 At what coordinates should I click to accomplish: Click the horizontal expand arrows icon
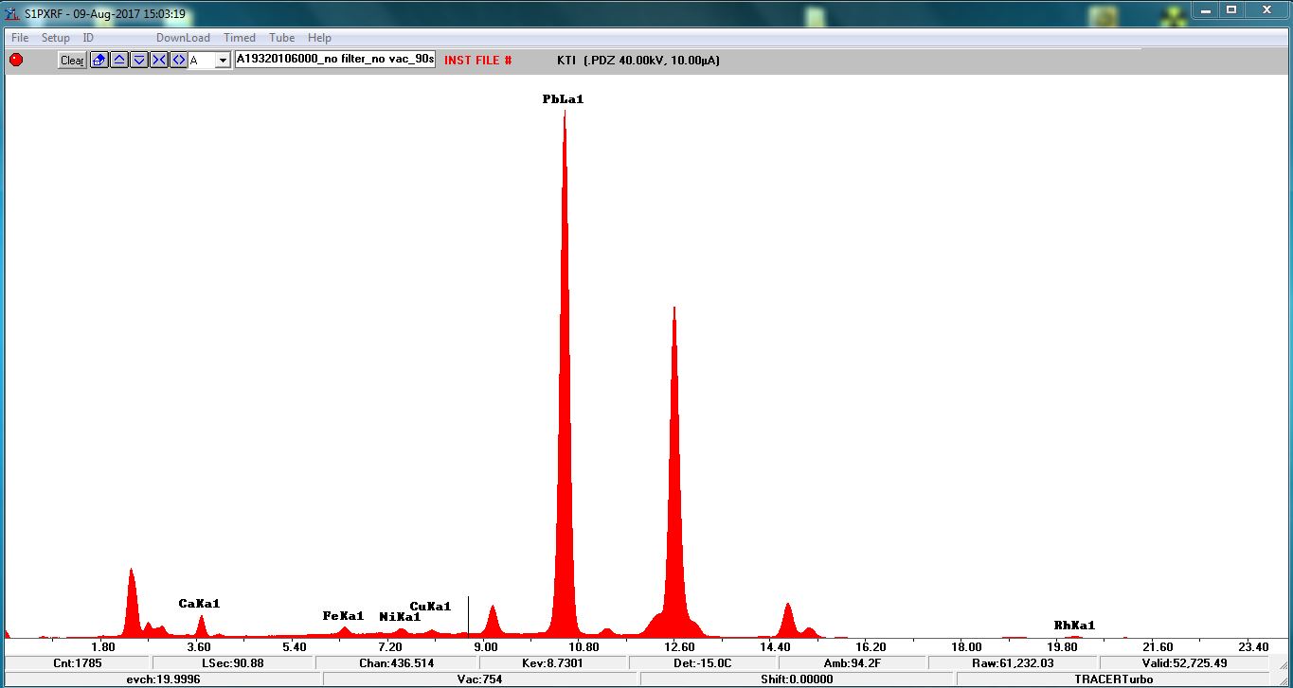[x=178, y=60]
